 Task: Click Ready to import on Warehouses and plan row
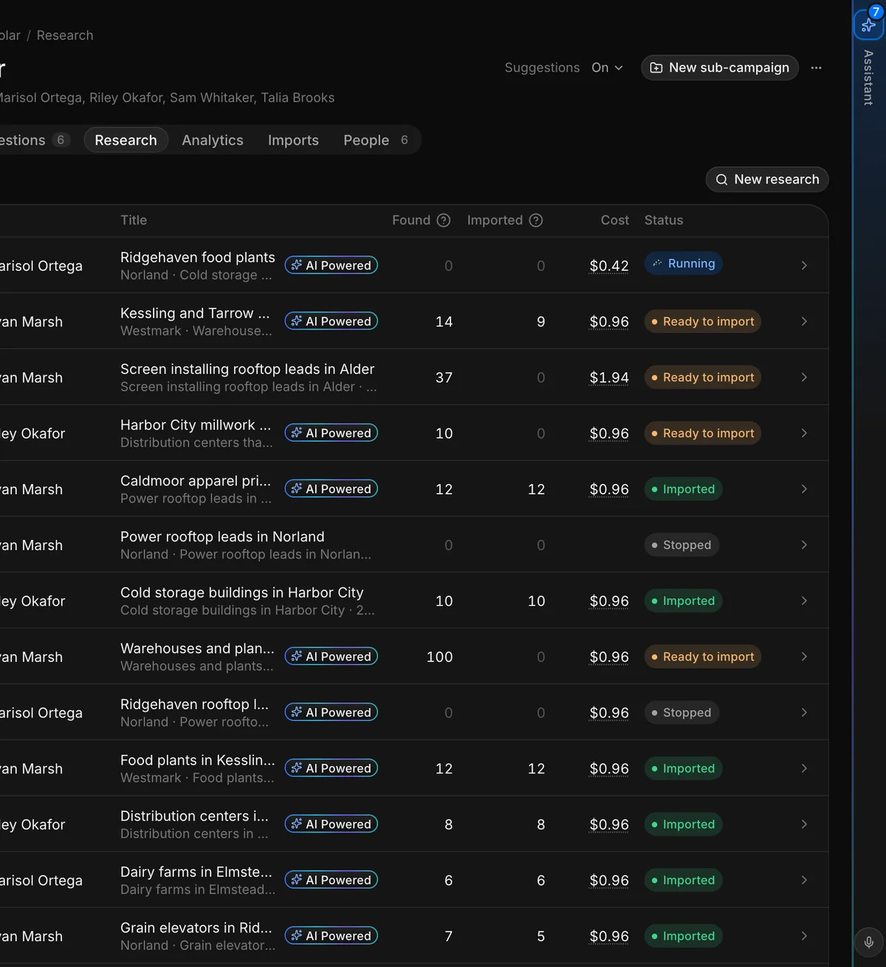pyautogui.click(x=702, y=657)
